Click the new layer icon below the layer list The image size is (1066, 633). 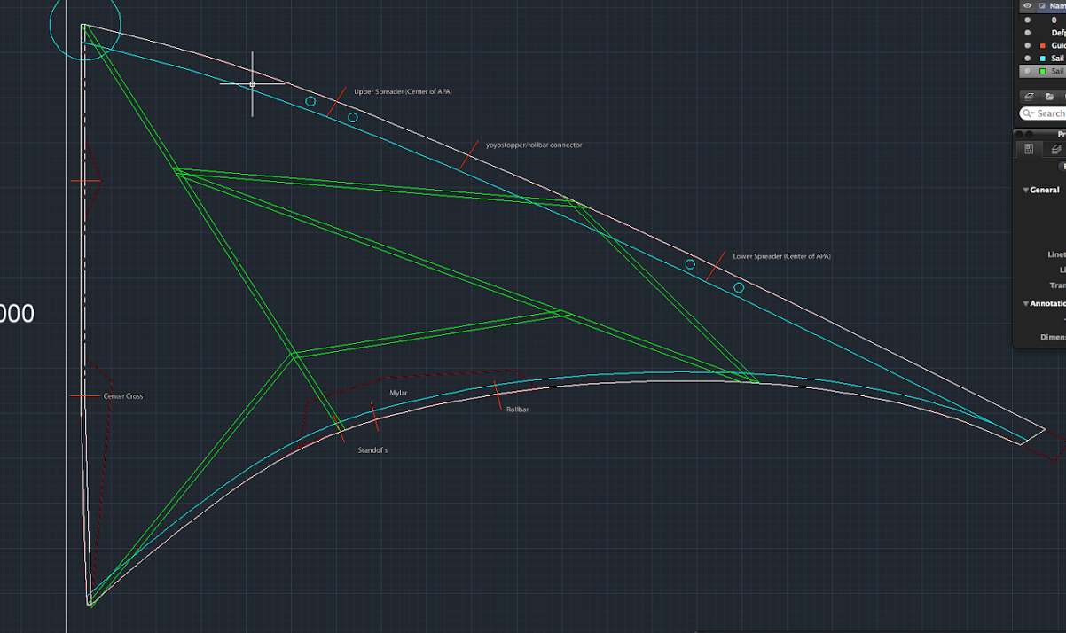(1029, 96)
